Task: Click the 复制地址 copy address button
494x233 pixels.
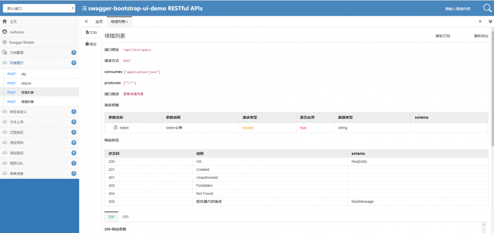Action: coord(481,36)
